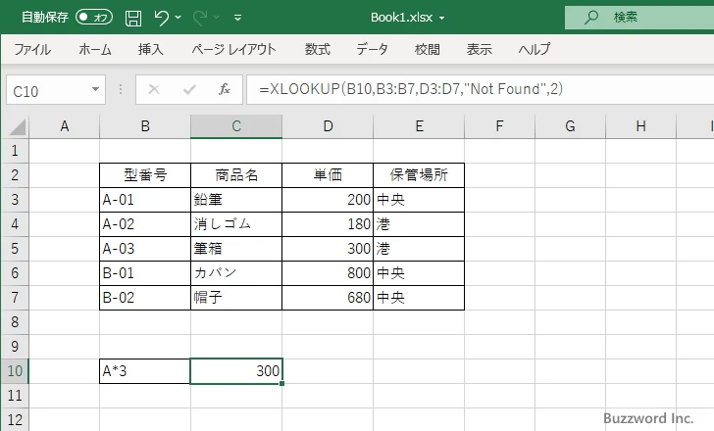Select cell containing B-01
Image resolution: width=714 pixels, height=431 pixels.
(145, 273)
